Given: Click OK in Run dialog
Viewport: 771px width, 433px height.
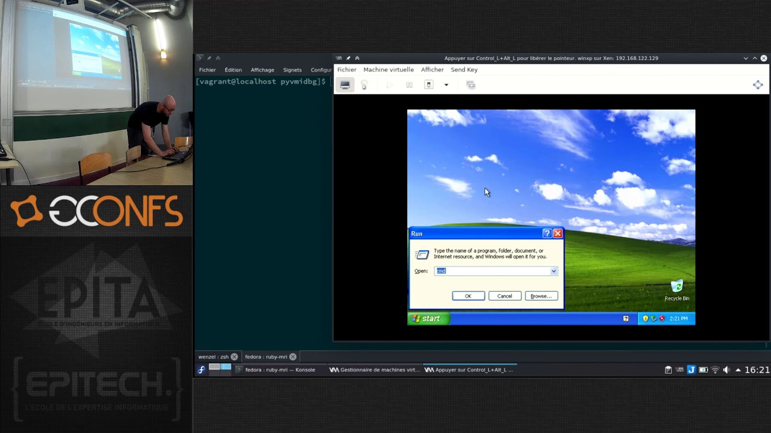Looking at the screenshot, I should pyautogui.click(x=468, y=296).
